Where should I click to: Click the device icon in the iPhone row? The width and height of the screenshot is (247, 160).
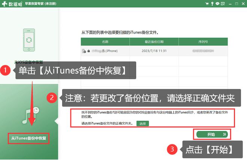pos(84,51)
